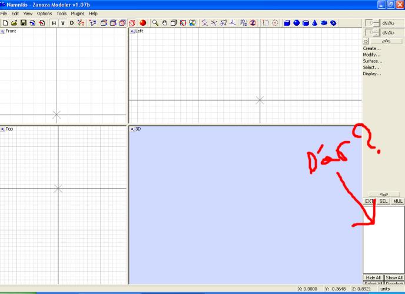Image resolution: width=405 pixels, height=294 pixels.
Task: Open the Front viewport dropdown icon
Action: point(2,31)
